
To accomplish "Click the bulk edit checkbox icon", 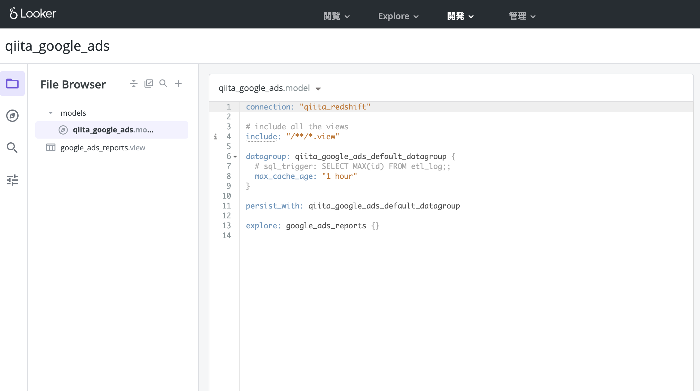I will tap(149, 84).
